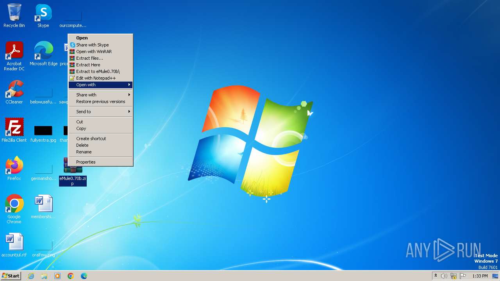Show hidden tray icons arrow

(x=436, y=276)
